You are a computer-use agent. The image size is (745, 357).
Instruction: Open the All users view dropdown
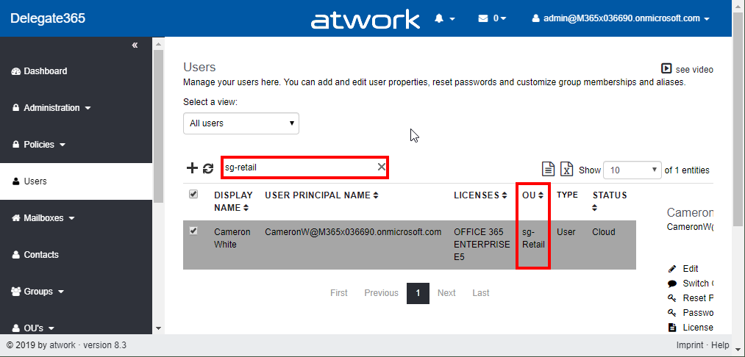pyautogui.click(x=241, y=123)
